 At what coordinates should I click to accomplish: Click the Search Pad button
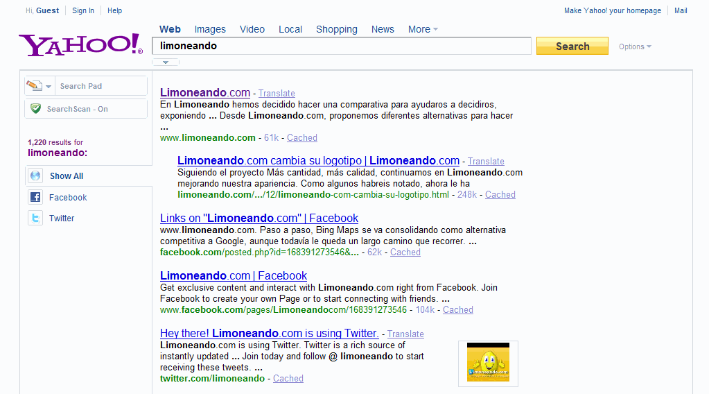click(x=100, y=86)
